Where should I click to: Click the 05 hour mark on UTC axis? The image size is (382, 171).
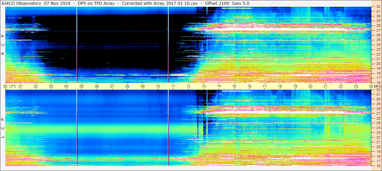click(82, 86)
